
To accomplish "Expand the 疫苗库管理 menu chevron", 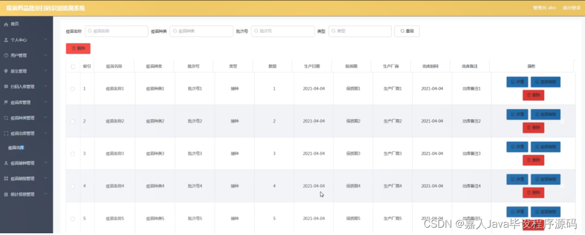I will [x=45, y=102].
